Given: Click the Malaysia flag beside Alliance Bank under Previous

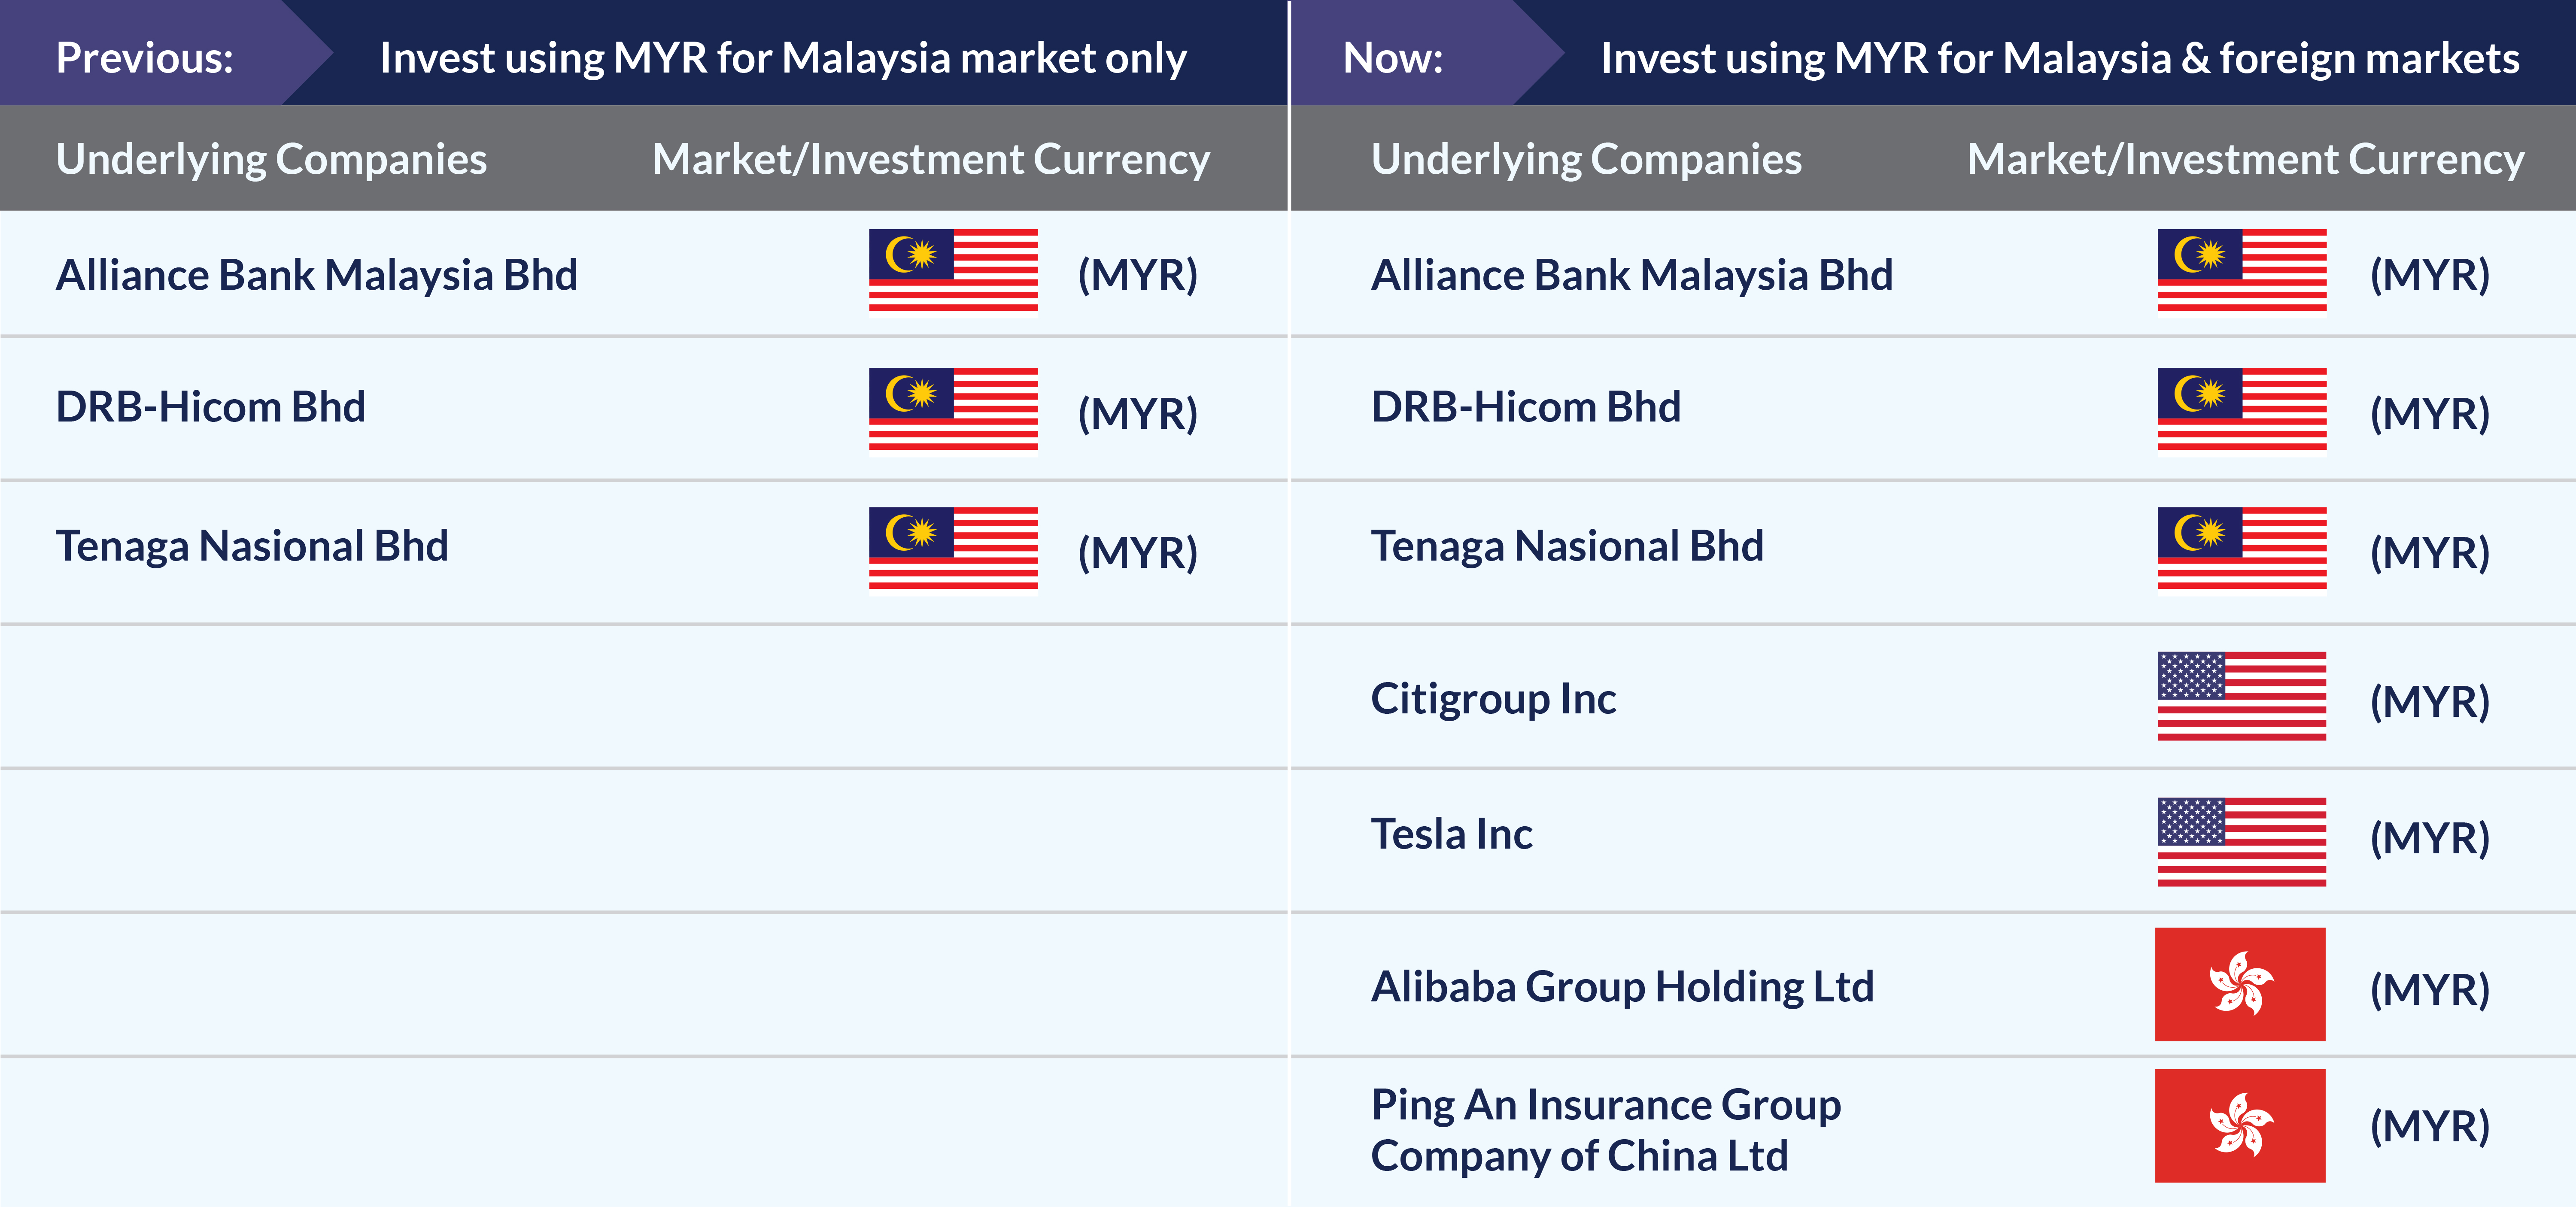Looking at the screenshot, I should [953, 270].
